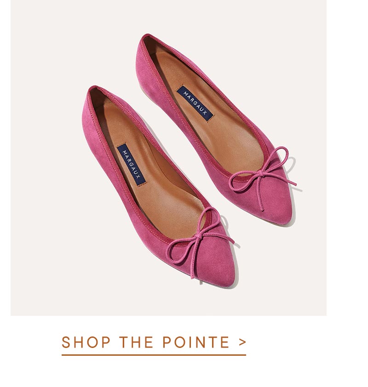Image resolution: width=368 pixels, height=387 pixels.
Task: Click the pink suede flats product image
Action: (168, 158)
